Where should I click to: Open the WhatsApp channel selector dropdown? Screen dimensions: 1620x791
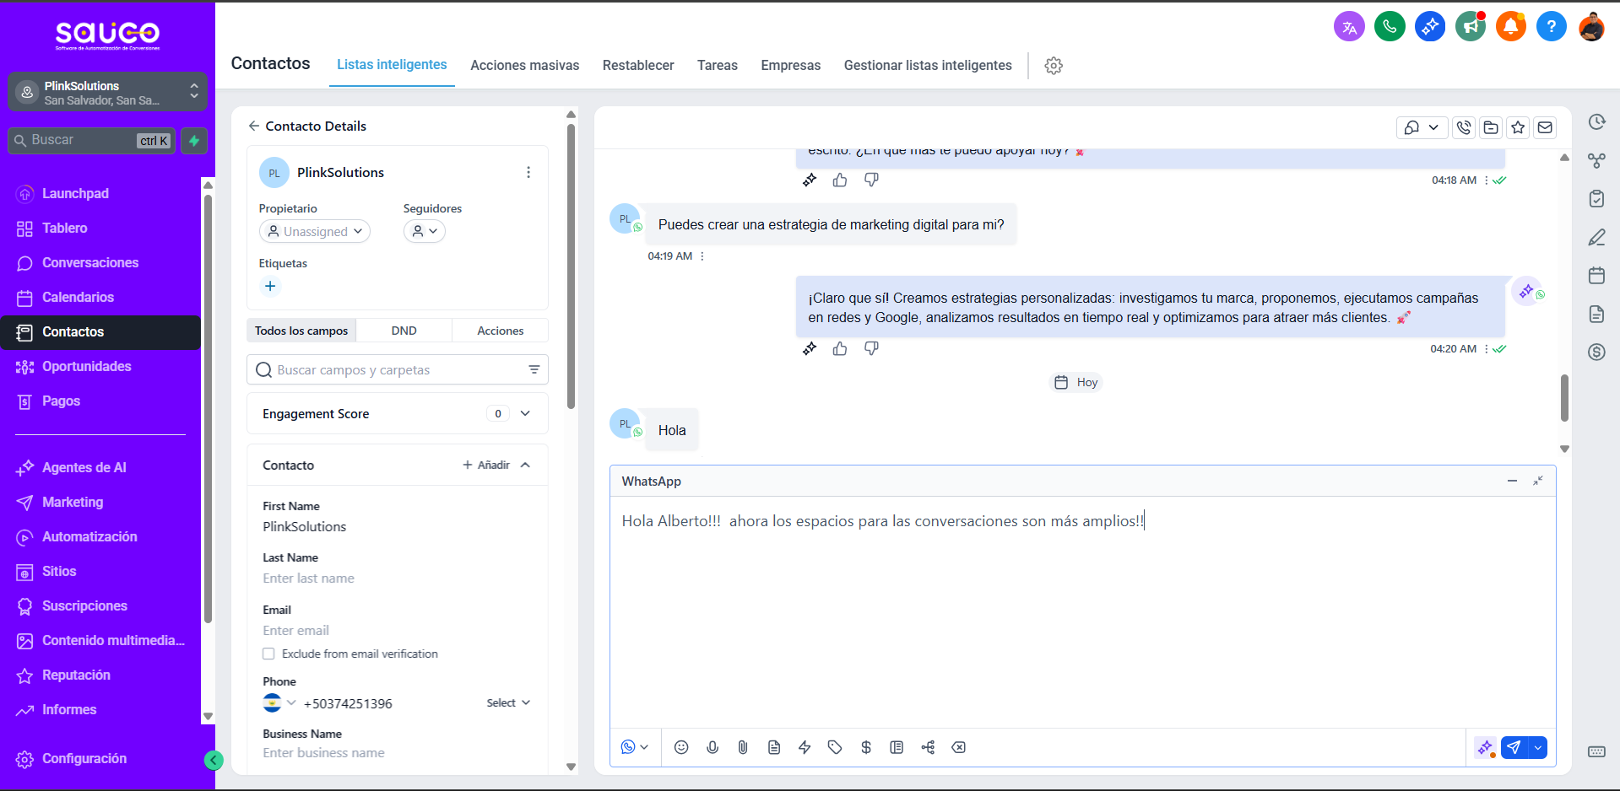(x=634, y=747)
